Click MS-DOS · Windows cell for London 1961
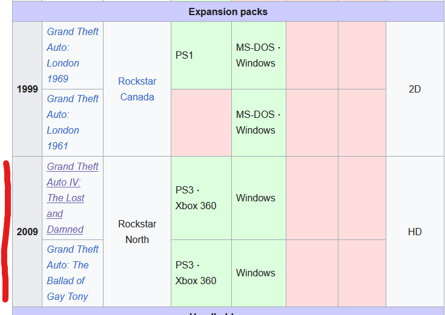The width and height of the screenshot is (445, 315). 259,123
